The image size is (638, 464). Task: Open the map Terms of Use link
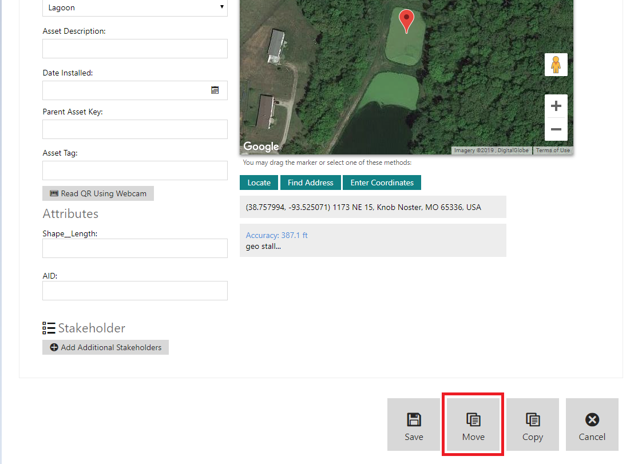pos(552,150)
